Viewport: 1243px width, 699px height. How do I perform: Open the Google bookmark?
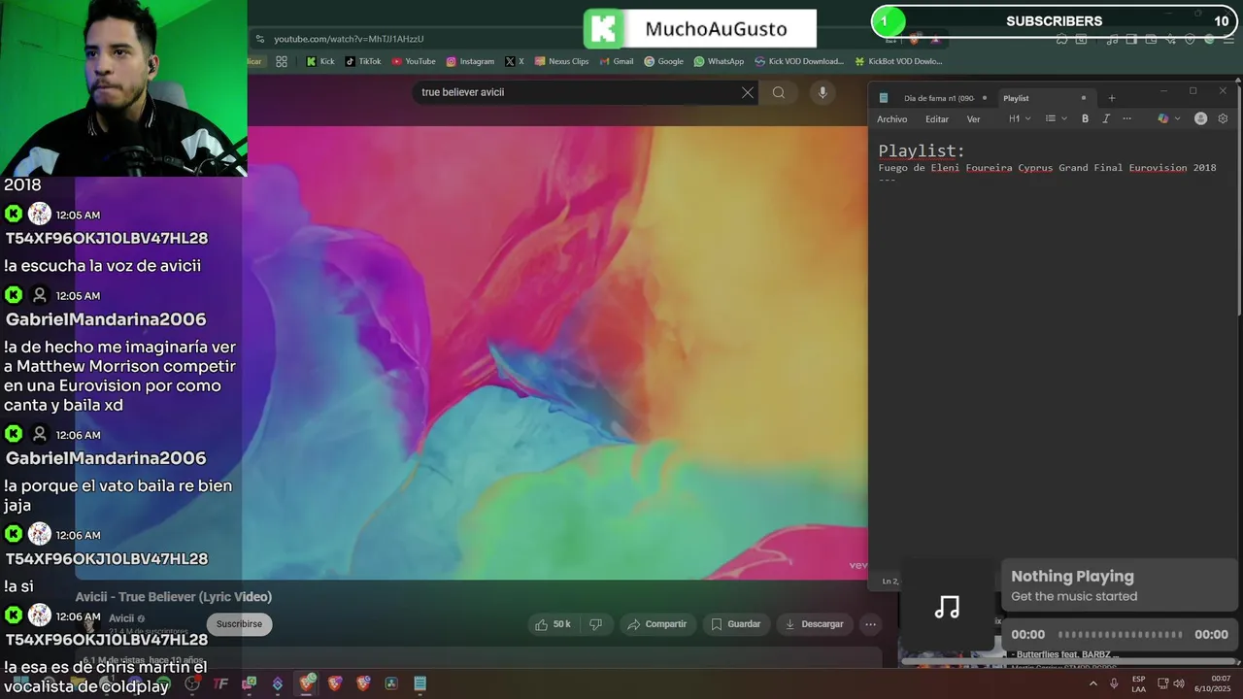[664, 61]
